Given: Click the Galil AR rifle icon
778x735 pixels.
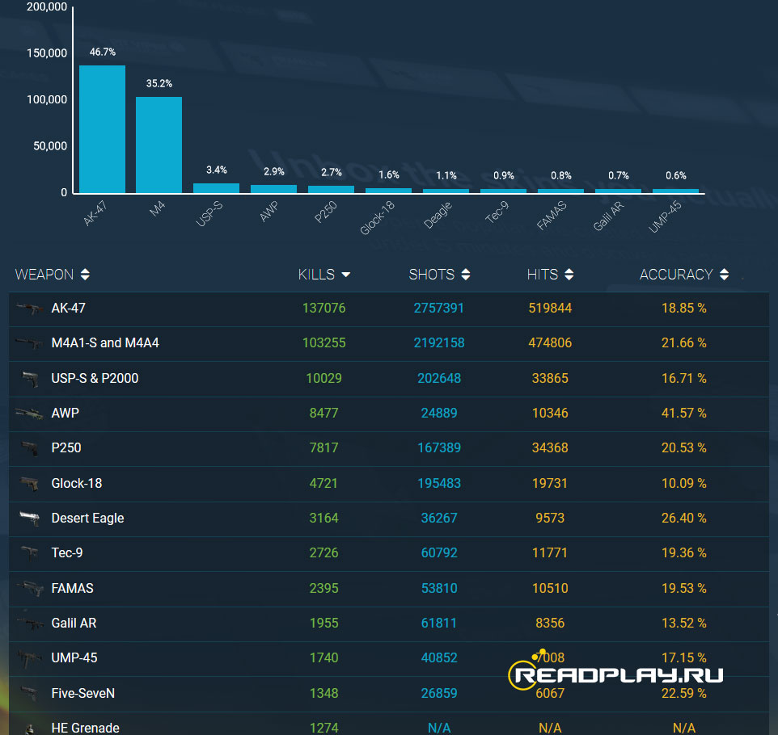Looking at the screenshot, I should point(31,624).
